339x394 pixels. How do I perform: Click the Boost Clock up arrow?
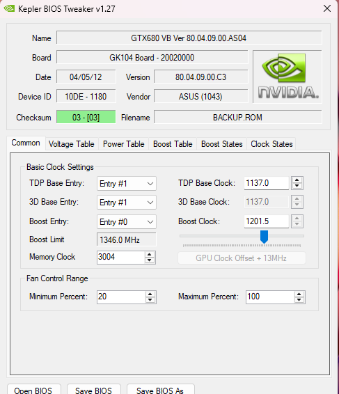297,219
